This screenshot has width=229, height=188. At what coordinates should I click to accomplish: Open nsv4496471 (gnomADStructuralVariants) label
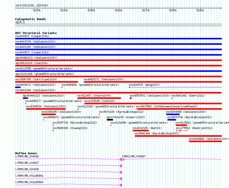coord(72,117)
